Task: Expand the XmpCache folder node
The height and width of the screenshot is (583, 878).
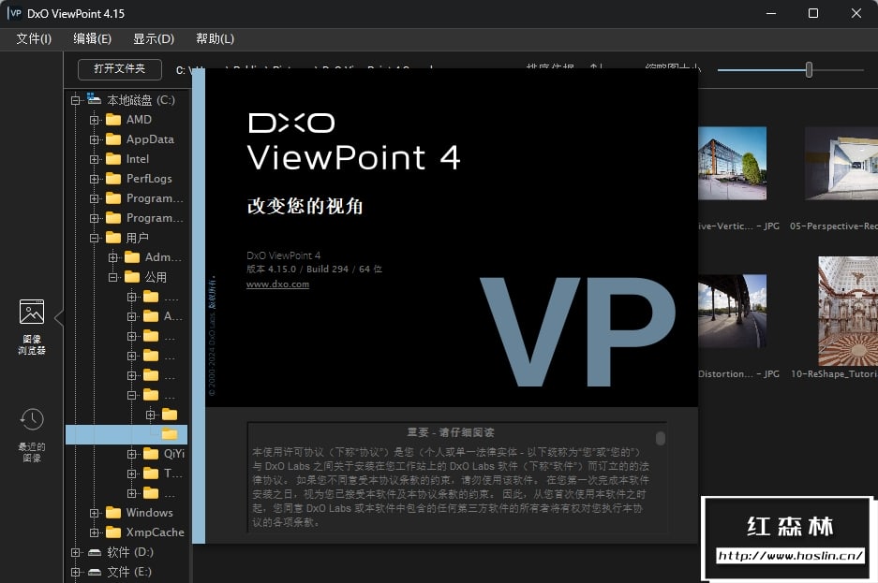Action: click(94, 532)
